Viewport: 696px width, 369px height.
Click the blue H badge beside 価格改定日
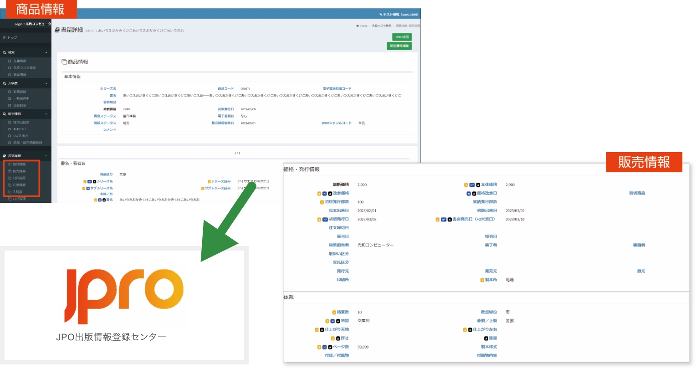pos(469,194)
